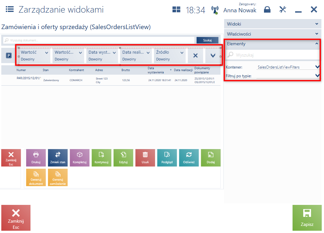Click the COMARCH customer cell
324x233 pixels.
pos(76,80)
